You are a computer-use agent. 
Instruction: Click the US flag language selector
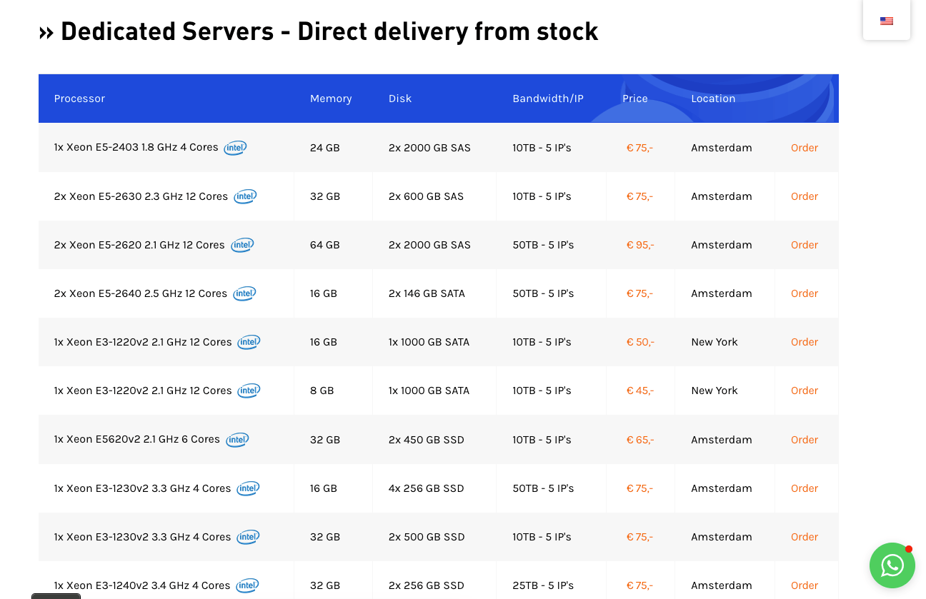(x=886, y=21)
